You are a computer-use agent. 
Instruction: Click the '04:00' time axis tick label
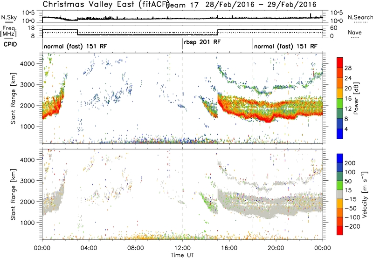tap(89, 248)
